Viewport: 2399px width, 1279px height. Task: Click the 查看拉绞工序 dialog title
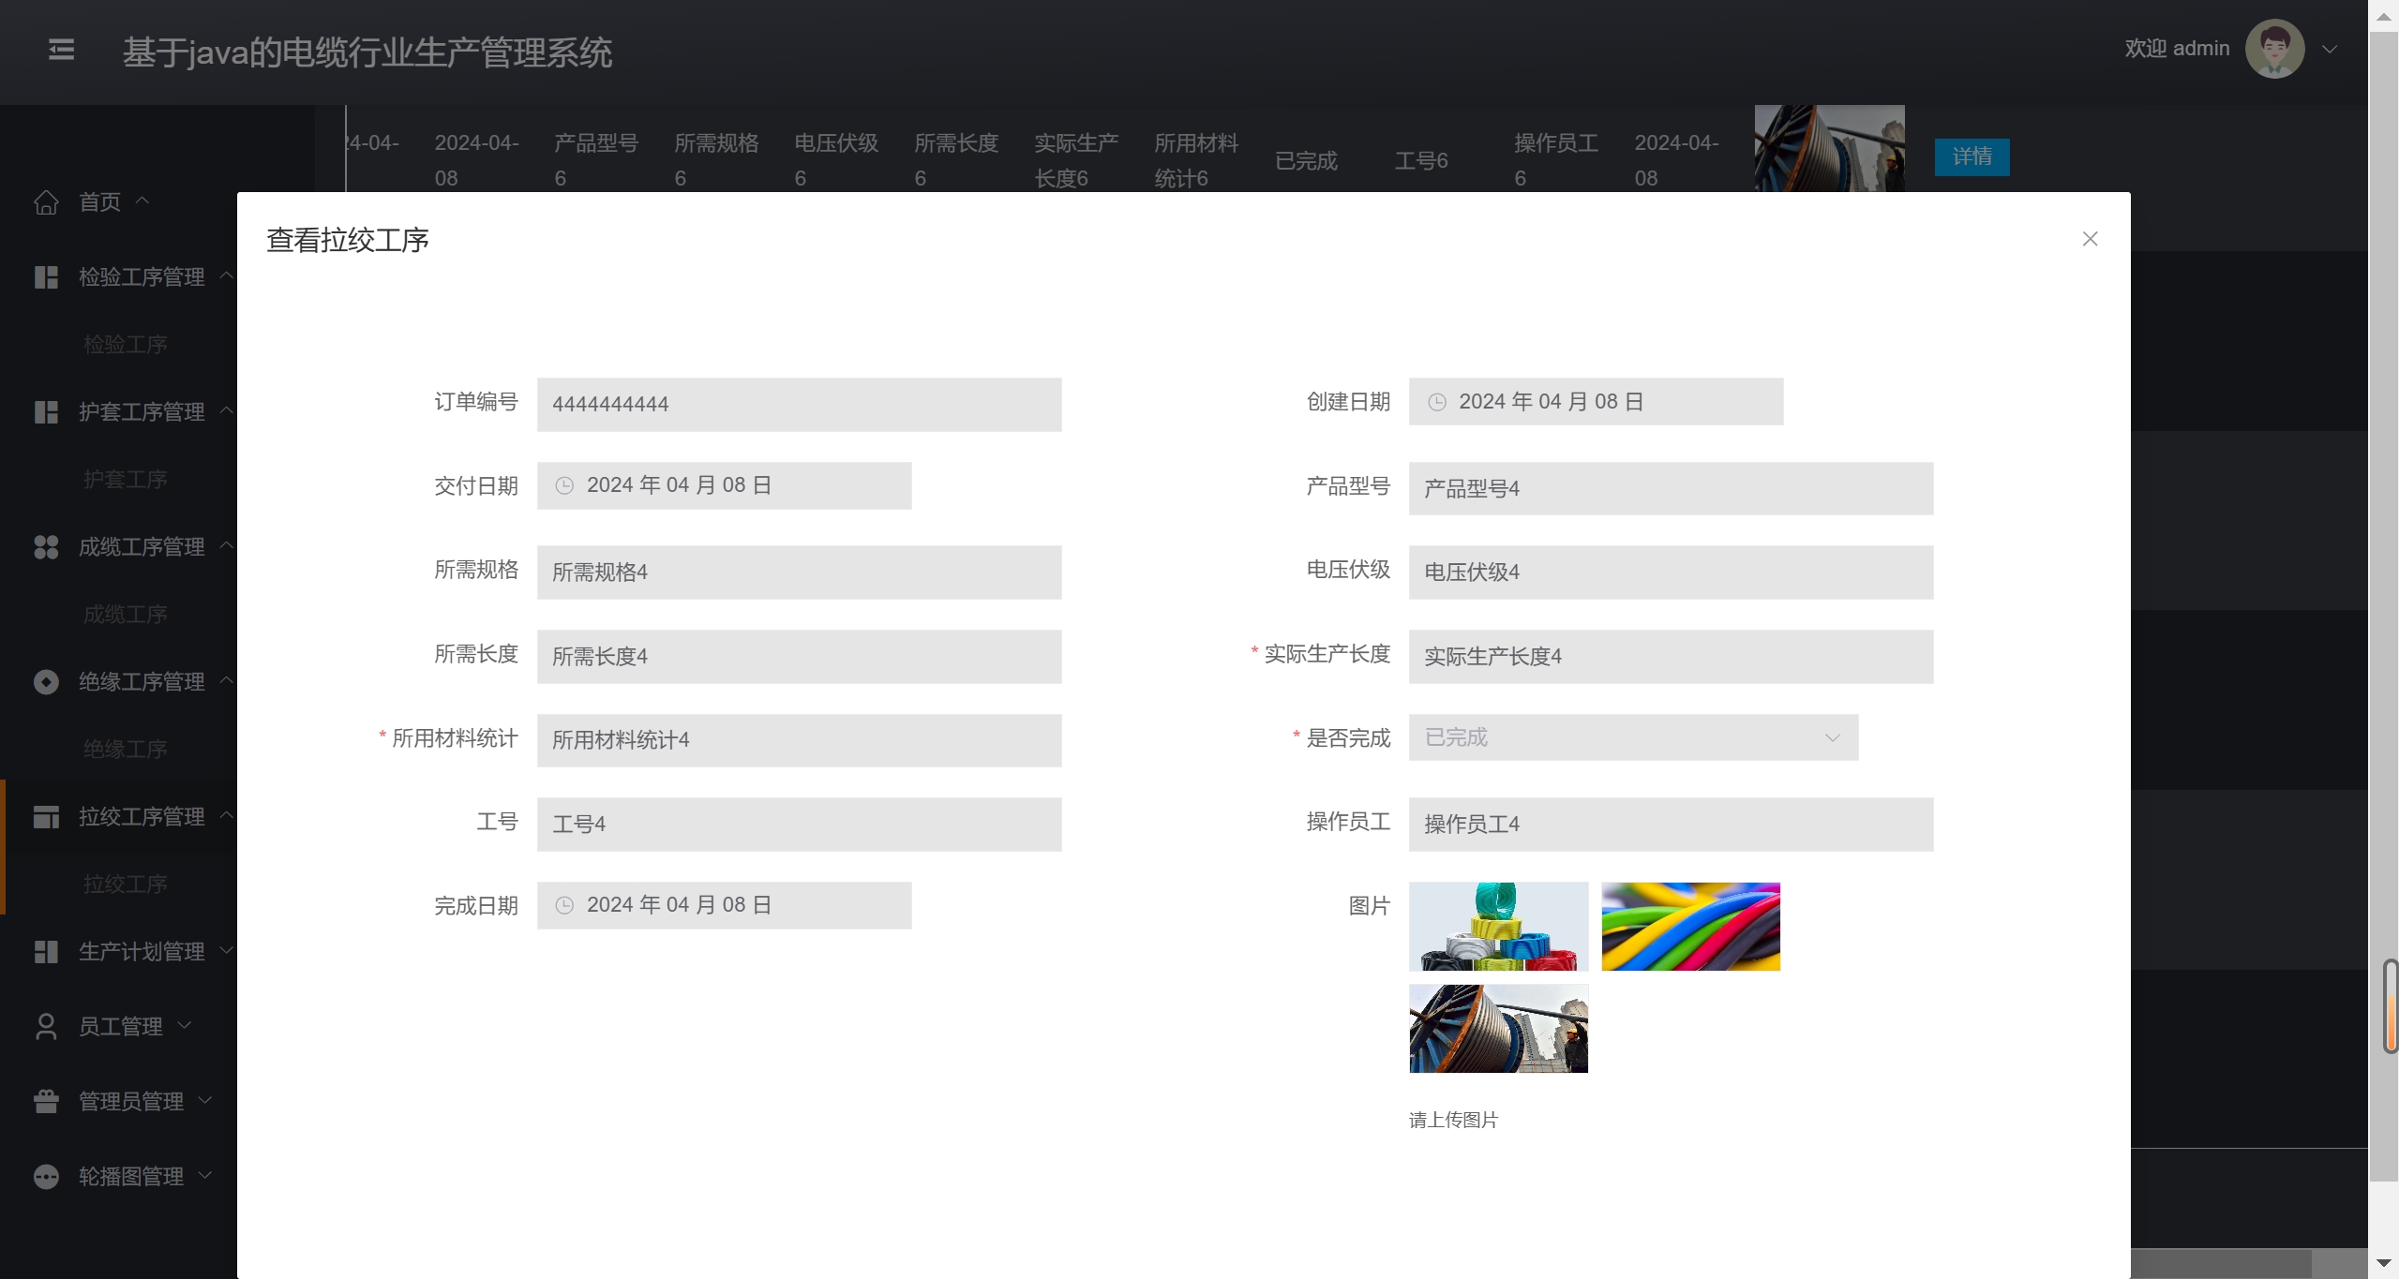[x=348, y=240]
